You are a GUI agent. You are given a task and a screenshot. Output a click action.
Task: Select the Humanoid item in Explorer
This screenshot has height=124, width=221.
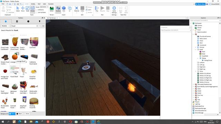tap(203, 45)
